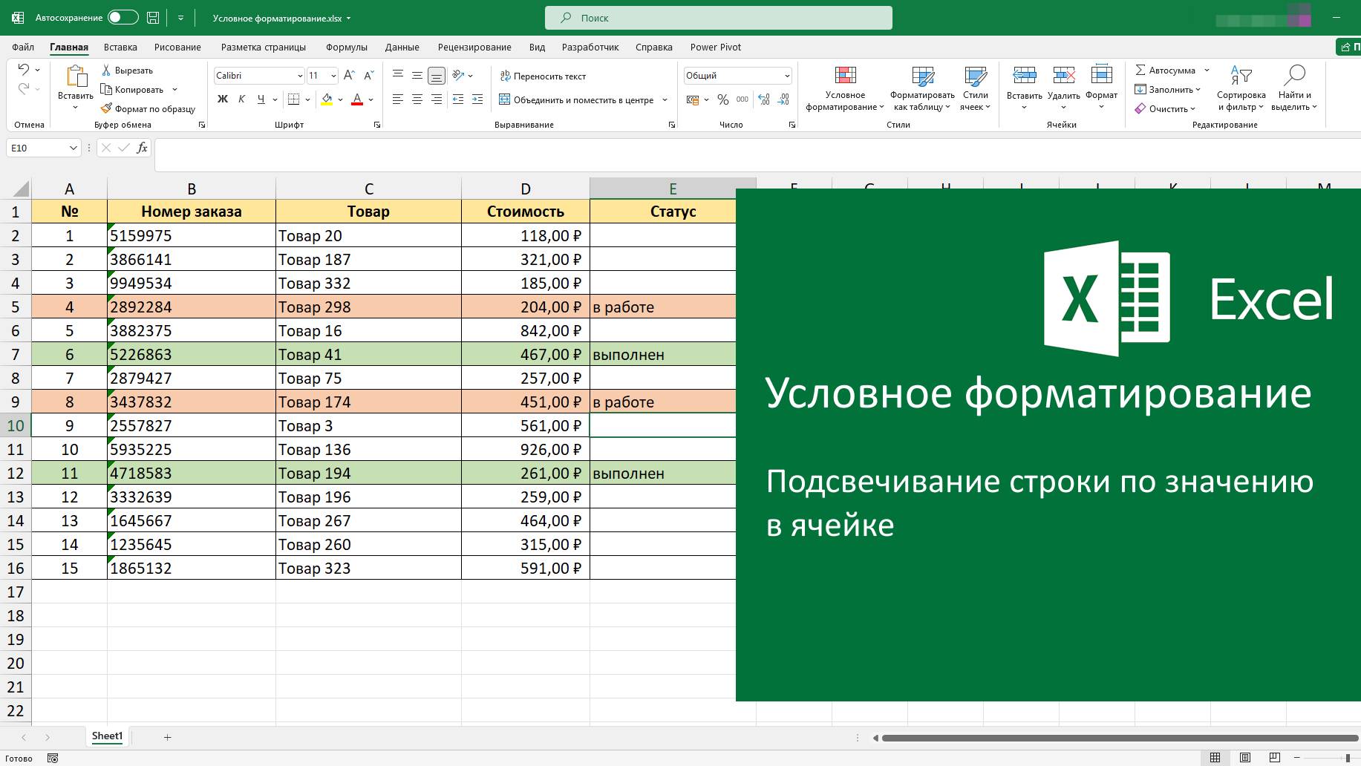The width and height of the screenshot is (1361, 766).
Task: Switch to the Data (Данные) tab
Action: [x=402, y=47]
